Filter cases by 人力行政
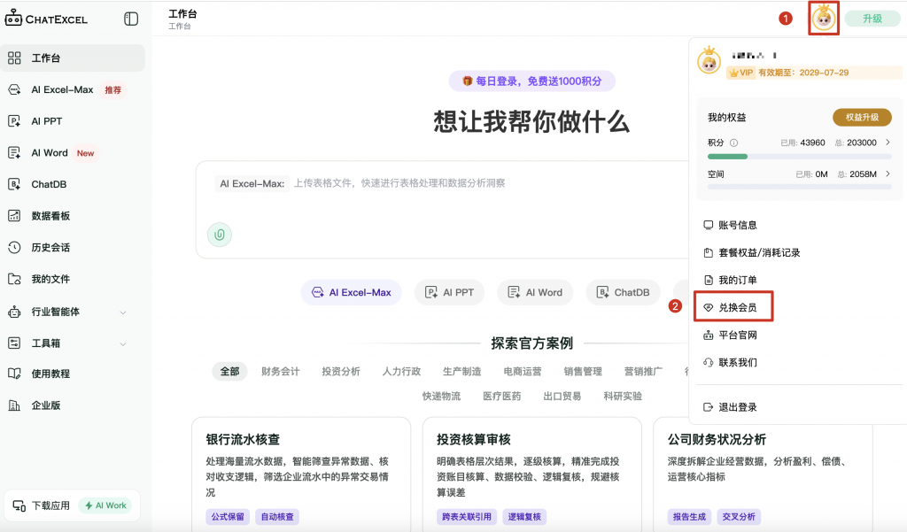Screen dimensions: 907x532 (x=401, y=371)
